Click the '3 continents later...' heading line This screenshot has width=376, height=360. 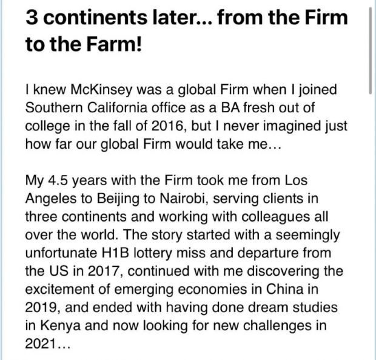187,18
